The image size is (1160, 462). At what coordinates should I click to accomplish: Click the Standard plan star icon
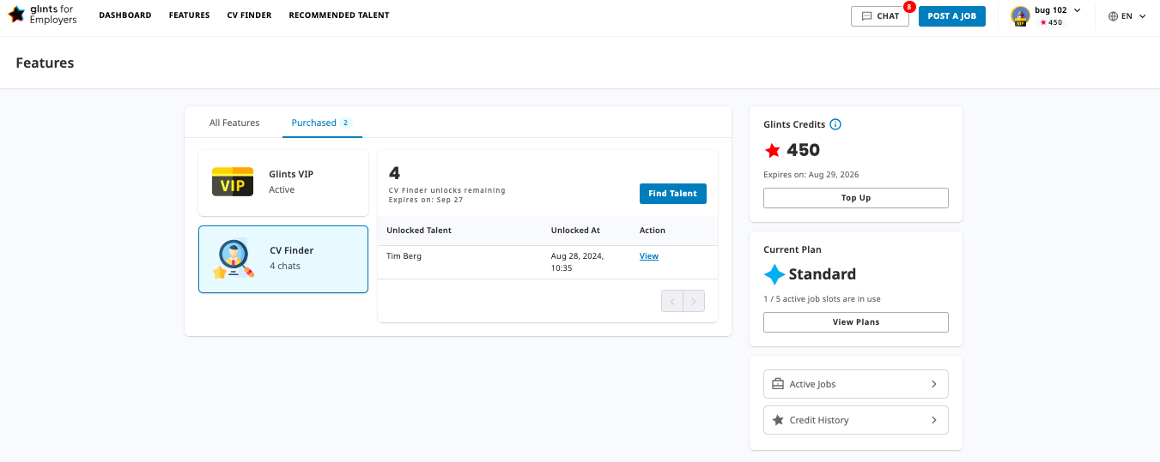[774, 274]
